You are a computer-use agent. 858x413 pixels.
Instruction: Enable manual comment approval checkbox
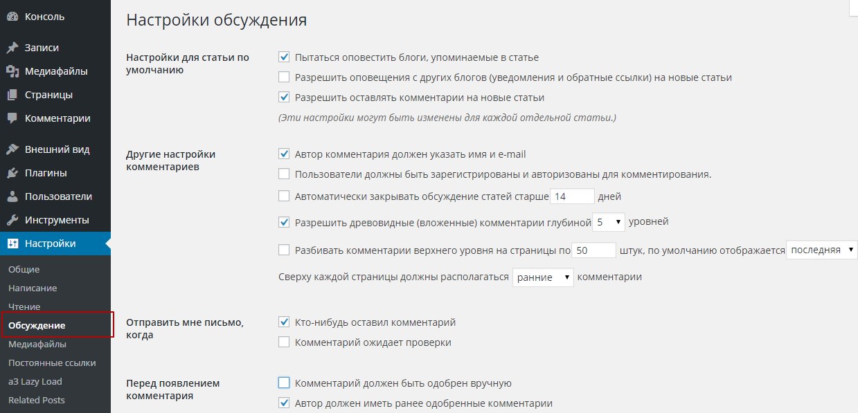[284, 383]
